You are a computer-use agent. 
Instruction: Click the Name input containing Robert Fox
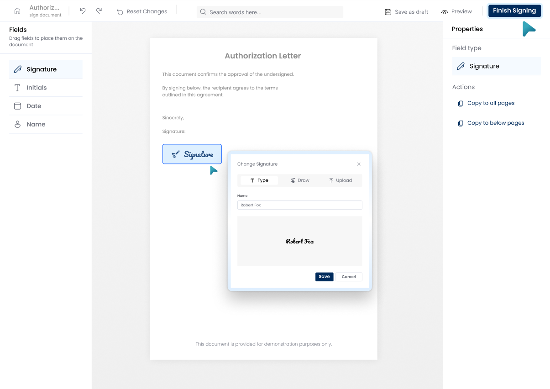point(299,205)
